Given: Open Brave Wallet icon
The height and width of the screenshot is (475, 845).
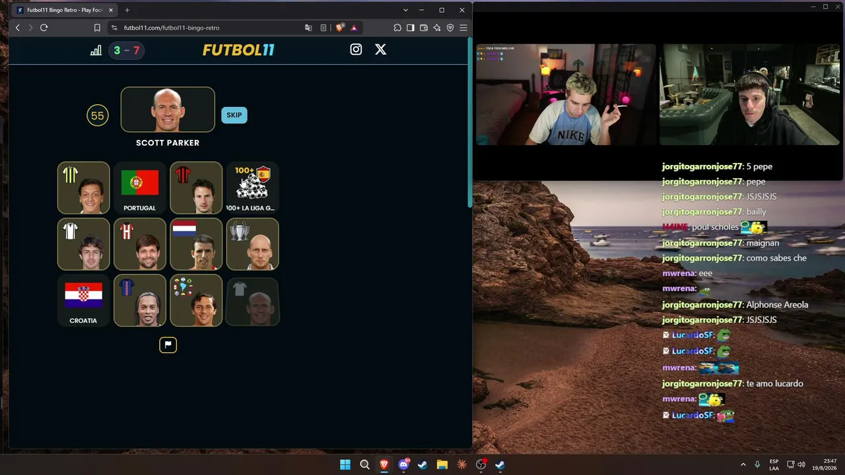Looking at the screenshot, I should click(424, 28).
